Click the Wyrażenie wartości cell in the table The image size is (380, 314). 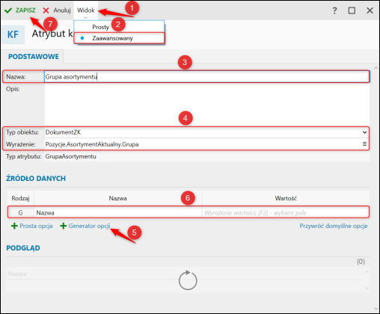point(285,212)
